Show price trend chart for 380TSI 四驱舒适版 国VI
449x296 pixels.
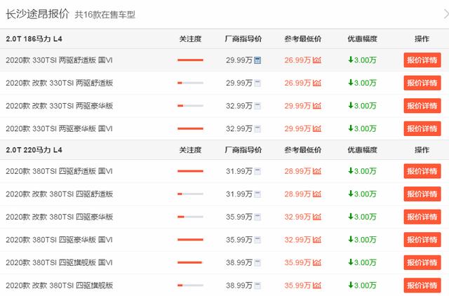[317, 171]
